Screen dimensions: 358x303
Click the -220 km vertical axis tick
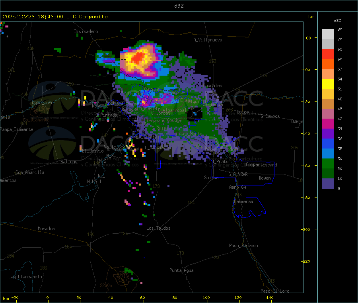point(306,261)
